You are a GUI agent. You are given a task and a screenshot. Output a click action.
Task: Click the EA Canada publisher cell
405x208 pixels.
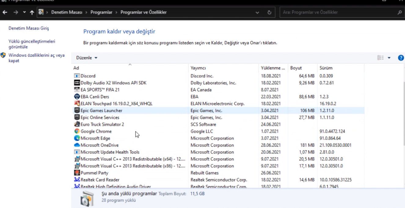point(201,90)
